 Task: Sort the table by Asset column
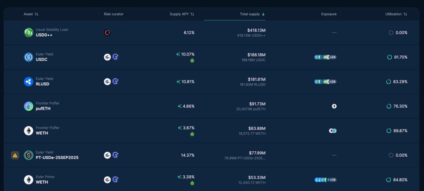31,14
